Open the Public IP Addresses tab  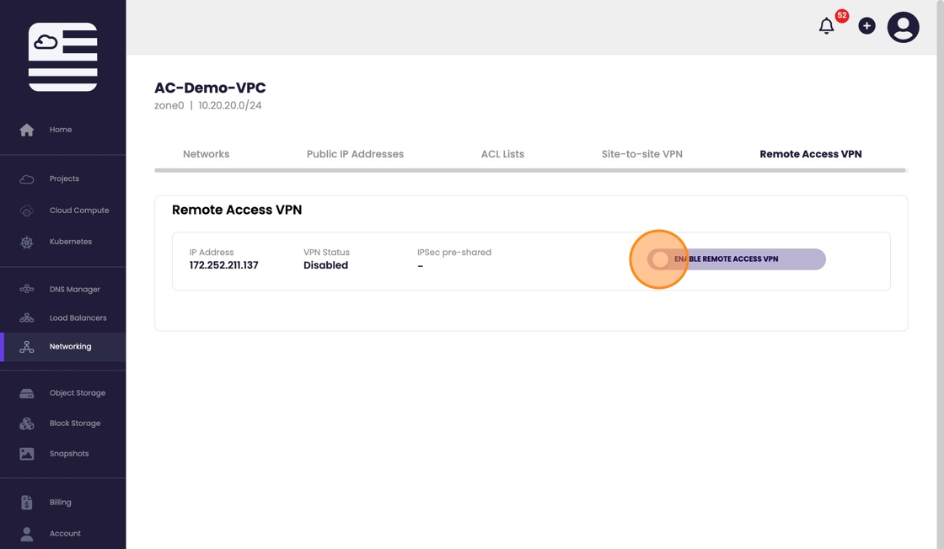point(355,154)
